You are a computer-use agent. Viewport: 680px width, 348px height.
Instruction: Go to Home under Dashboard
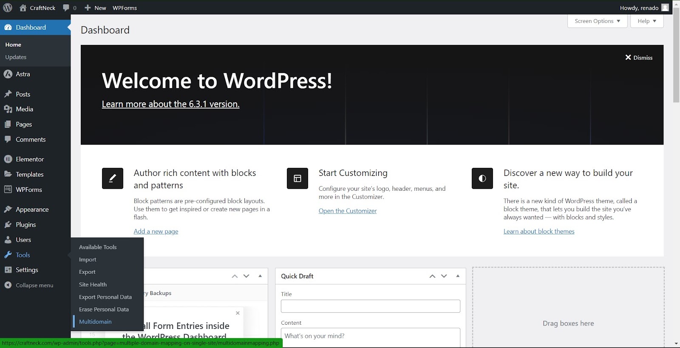pyautogui.click(x=13, y=45)
